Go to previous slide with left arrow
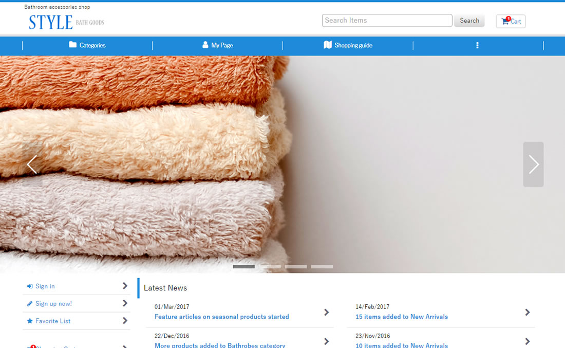 [32, 164]
